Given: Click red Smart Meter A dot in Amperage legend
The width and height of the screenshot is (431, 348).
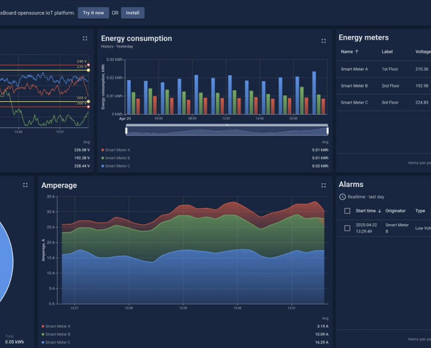Looking at the screenshot, I should coord(43,326).
